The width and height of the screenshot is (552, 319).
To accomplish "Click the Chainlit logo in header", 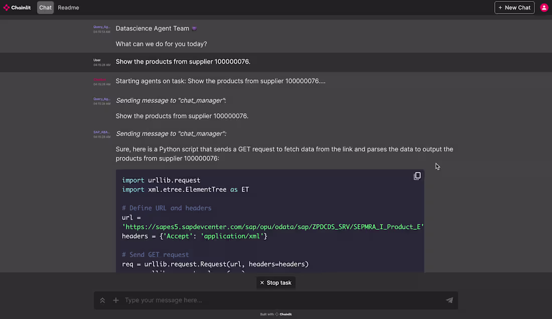I will pos(18,8).
